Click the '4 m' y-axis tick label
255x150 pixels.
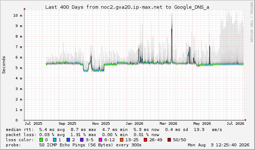point(19,78)
